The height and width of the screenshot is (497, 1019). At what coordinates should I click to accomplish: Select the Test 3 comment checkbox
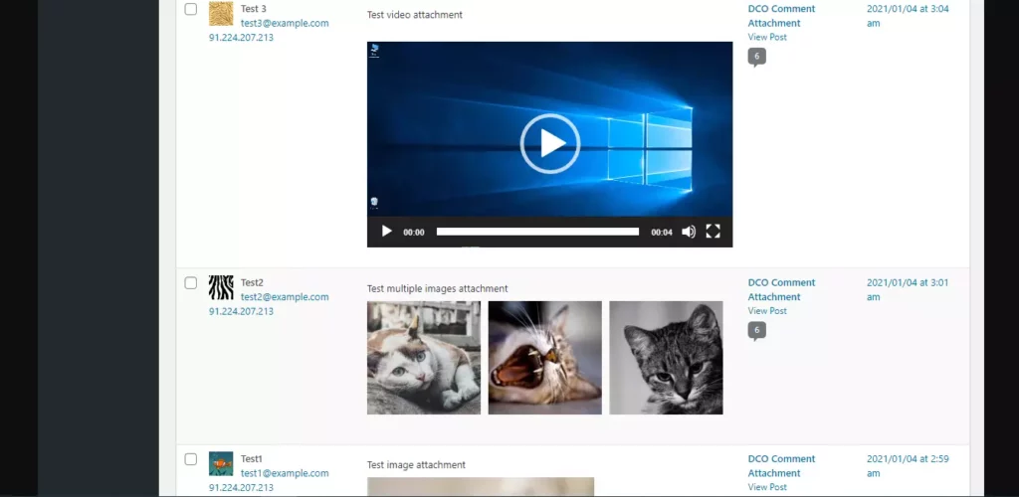point(191,9)
